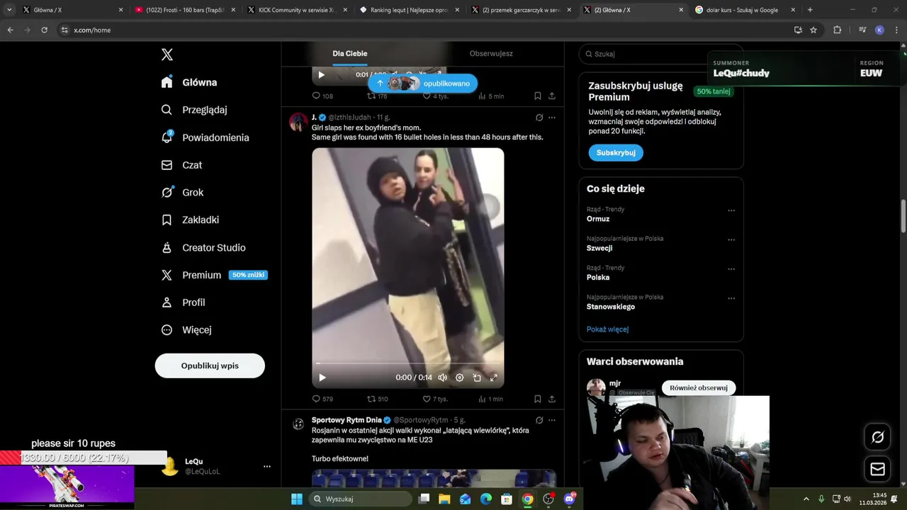907x510 pixels.
Task: Open J.'s profile avatar
Action: [x=298, y=122]
